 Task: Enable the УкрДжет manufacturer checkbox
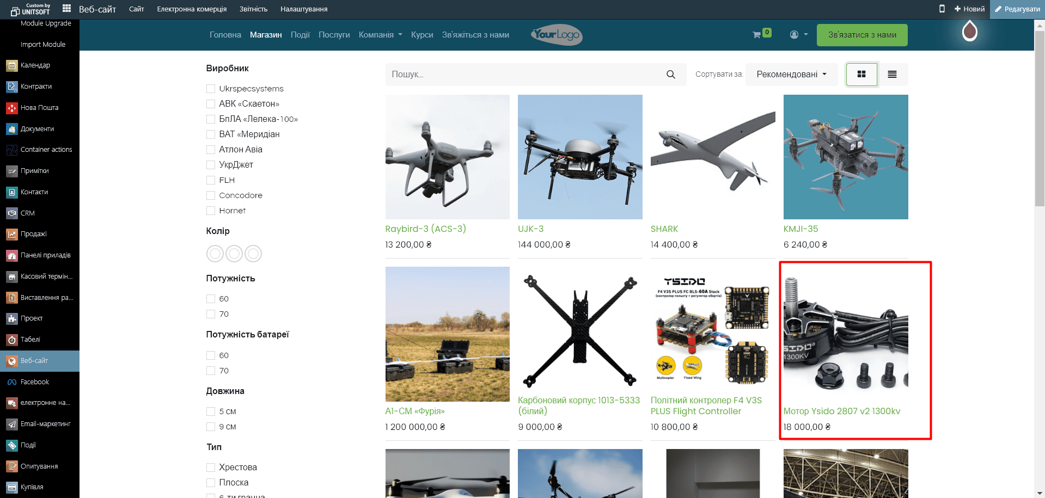211,165
